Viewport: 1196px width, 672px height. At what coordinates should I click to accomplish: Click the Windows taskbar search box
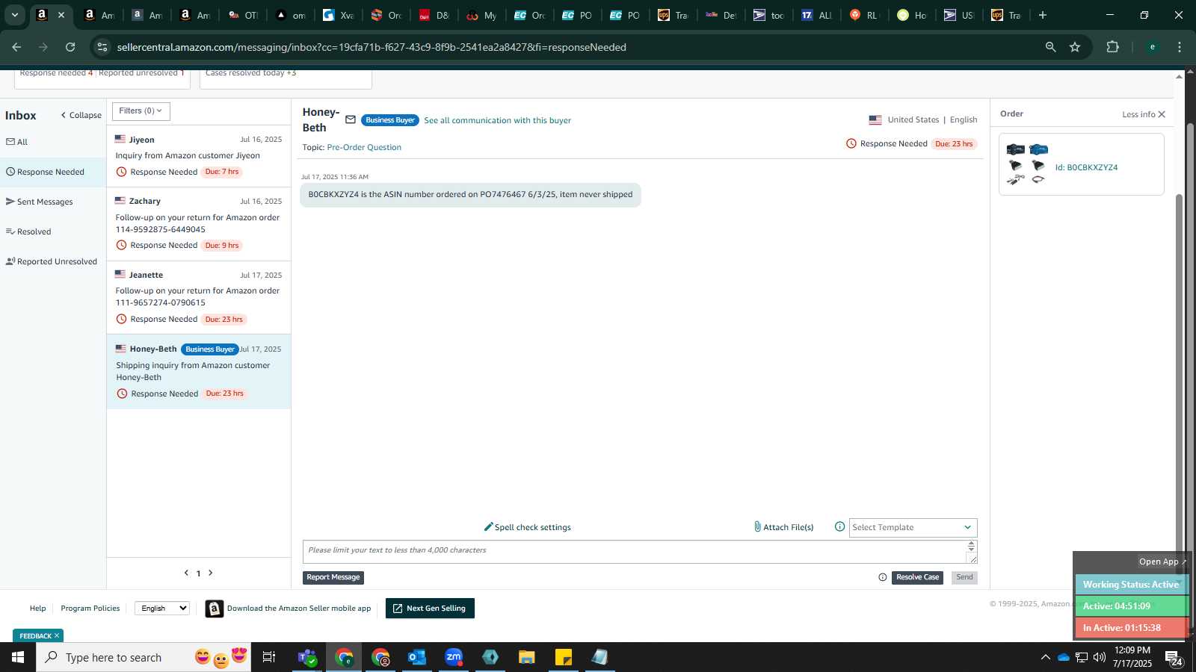(144, 657)
